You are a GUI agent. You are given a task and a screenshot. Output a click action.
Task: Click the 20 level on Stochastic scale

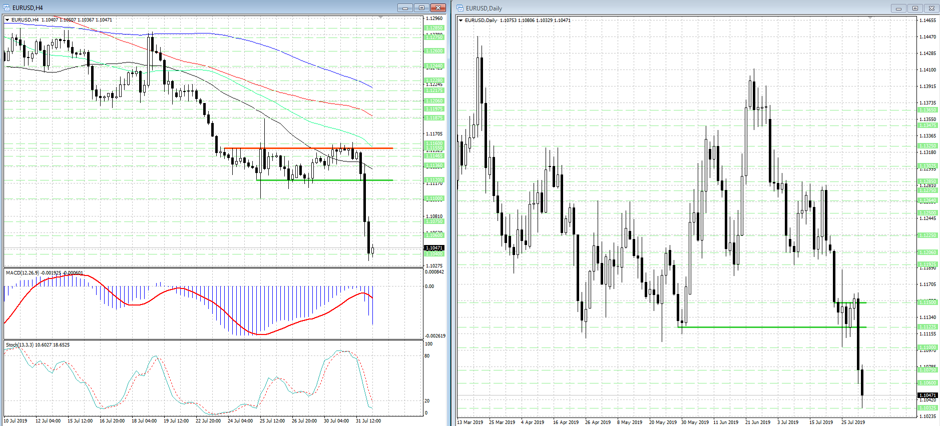click(x=427, y=401)
